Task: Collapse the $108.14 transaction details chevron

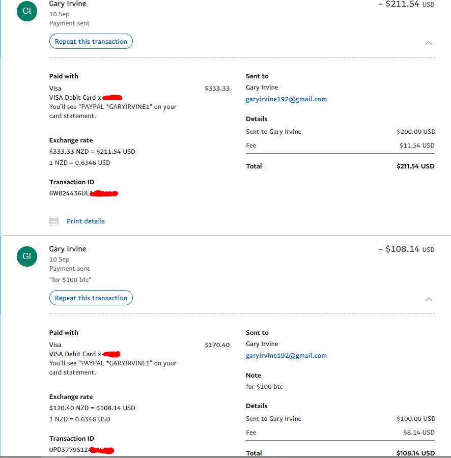Action: pyautogui.click(x=429, y=299)
